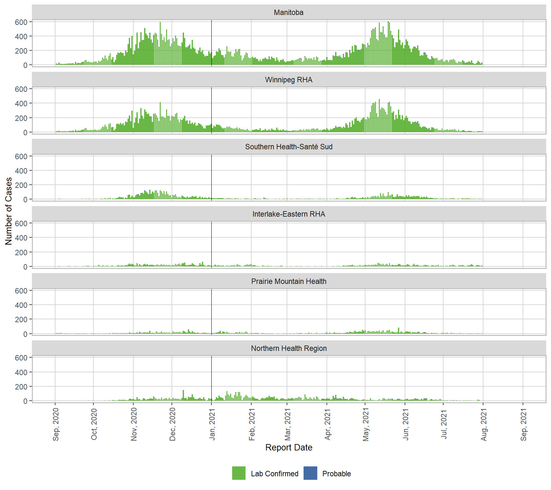Click the Sep, 2021 x-axis label
This screenshot has width=551, height=490.
coord(524,425)
